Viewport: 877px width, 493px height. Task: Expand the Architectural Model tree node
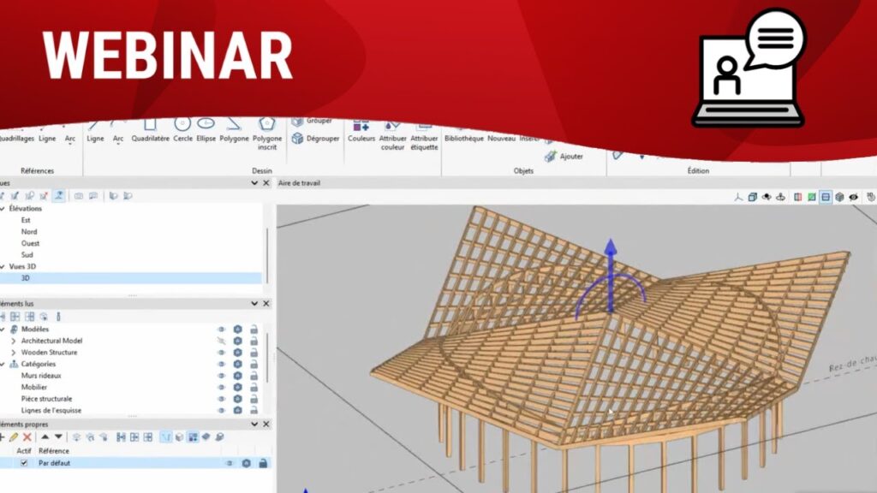(x=13, y=341)
